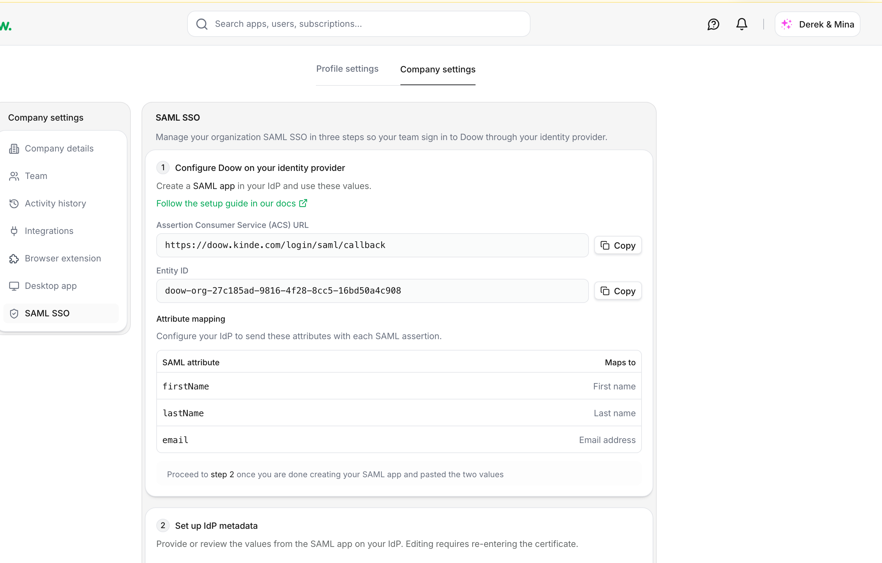This screenshot has height=563, width=882.
Task: Click 'Set up IdP metadata' step heading
Action: 216,526
